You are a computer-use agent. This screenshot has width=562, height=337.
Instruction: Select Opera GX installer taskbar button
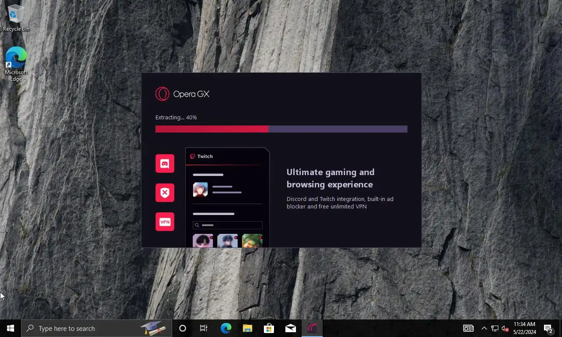tap(312, 328)
